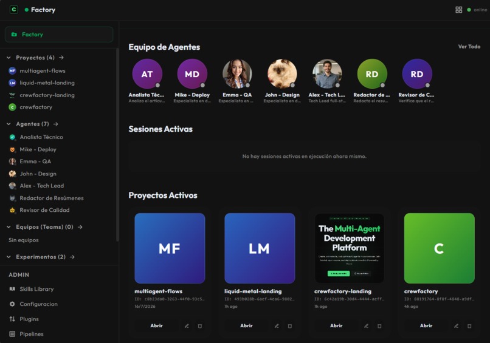Select Redactor de Resúmenes in sidebar

pos(52,198)
